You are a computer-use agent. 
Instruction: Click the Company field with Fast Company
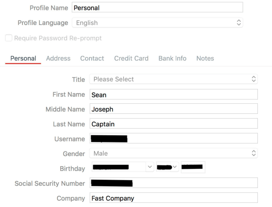pos(173,197)
